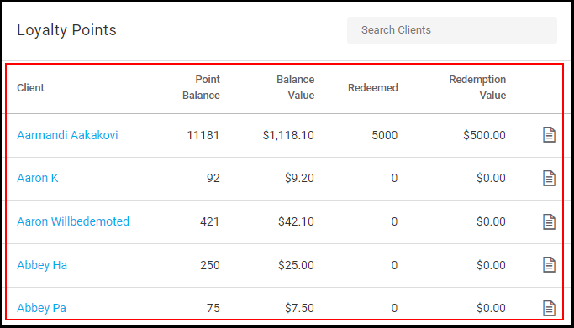
Task: Select balance value $9.20
Action: pos(299,178)
